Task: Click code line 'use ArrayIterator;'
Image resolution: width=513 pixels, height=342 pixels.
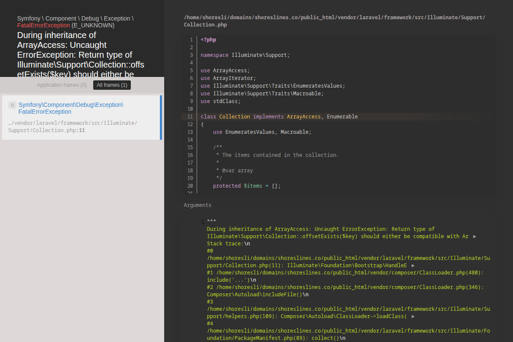Action: point(228,78)
